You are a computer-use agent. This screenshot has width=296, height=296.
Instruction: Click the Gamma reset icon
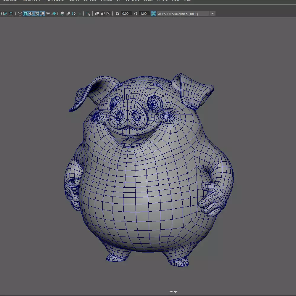(136, 14)
